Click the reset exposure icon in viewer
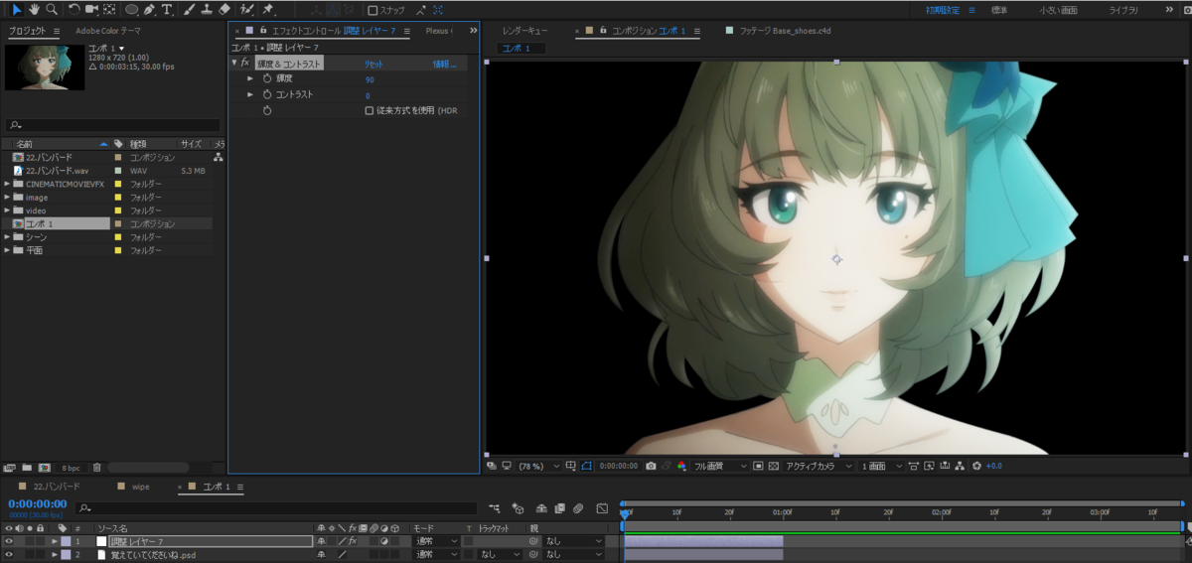Viewport: 1192px width, 563px height. click(976, 465)
